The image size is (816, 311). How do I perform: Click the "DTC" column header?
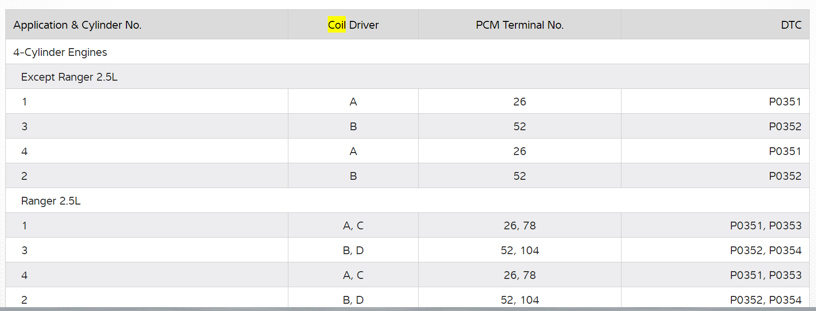coord(791,25)
